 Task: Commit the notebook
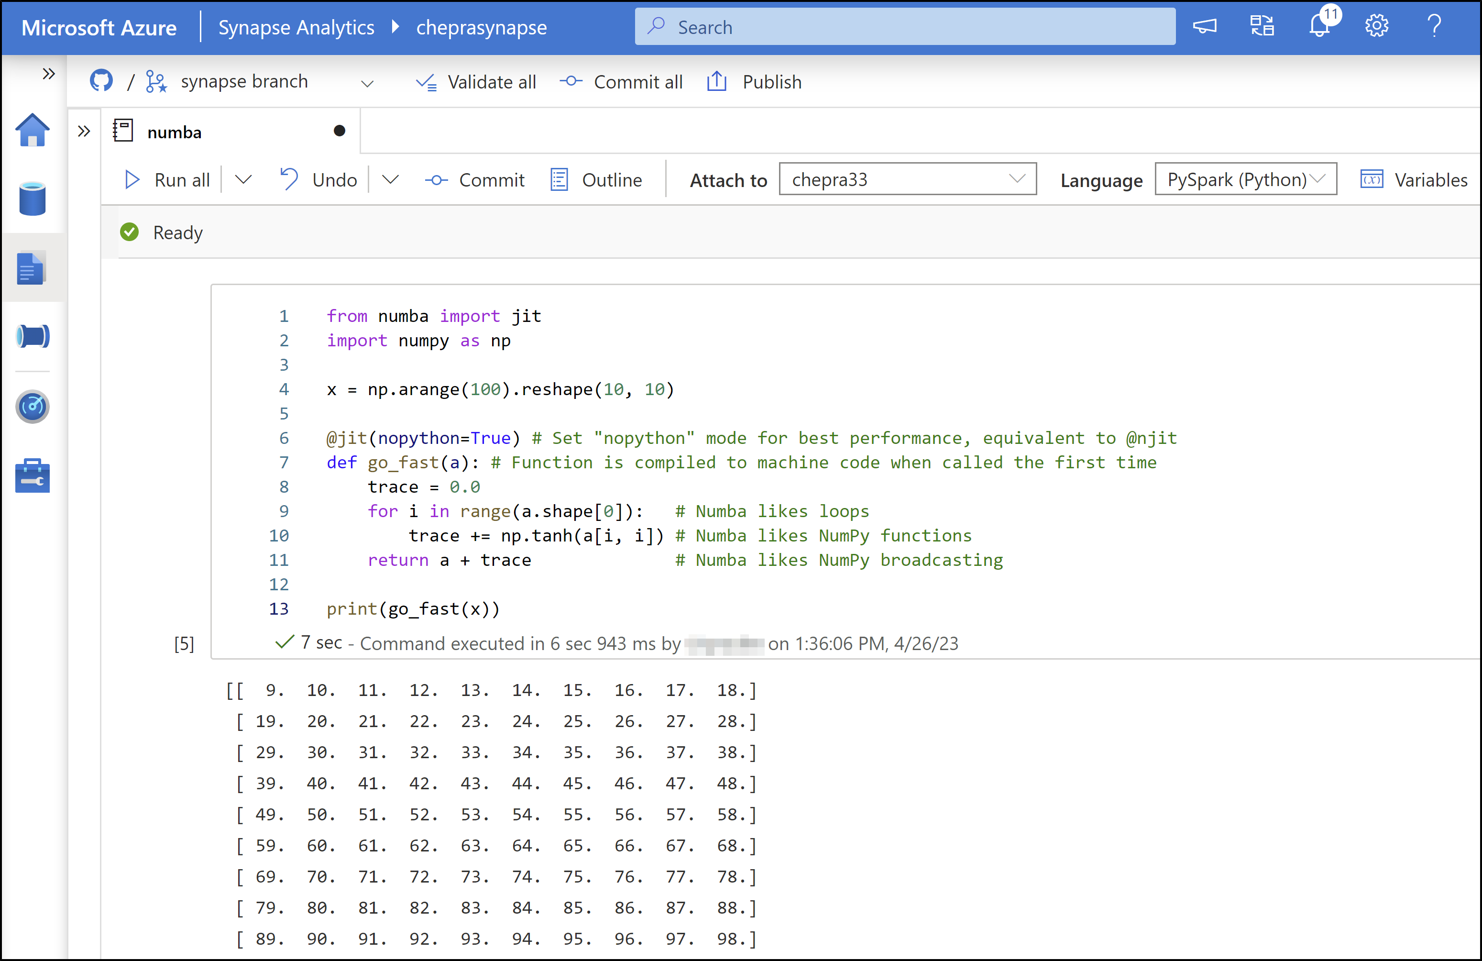474,180
